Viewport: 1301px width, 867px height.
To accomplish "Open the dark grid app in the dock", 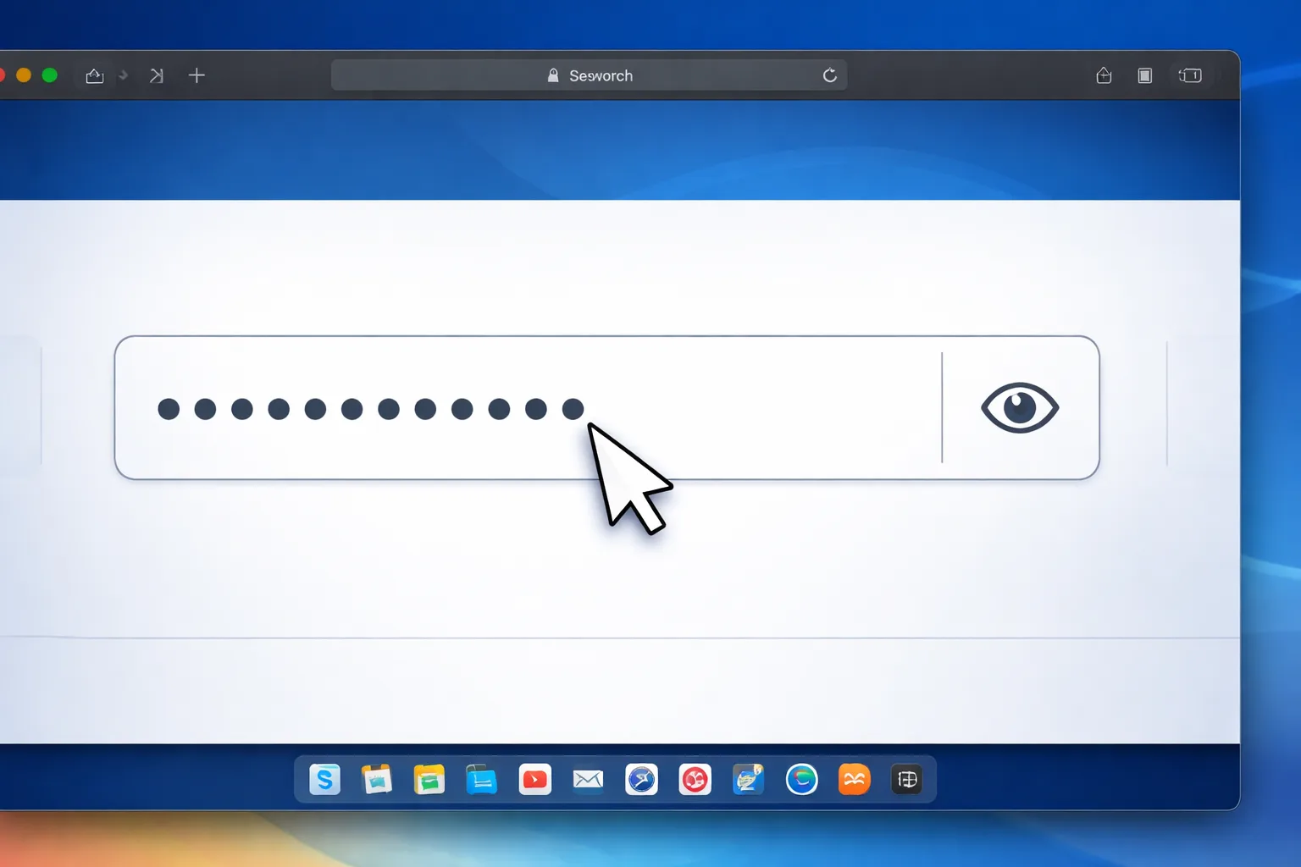I will pos(907,779).
